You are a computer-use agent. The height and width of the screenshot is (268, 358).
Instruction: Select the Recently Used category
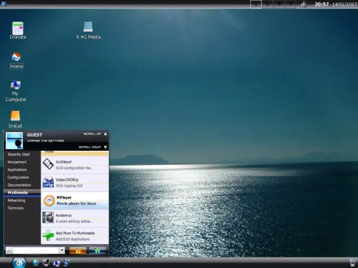click(19, 154)
